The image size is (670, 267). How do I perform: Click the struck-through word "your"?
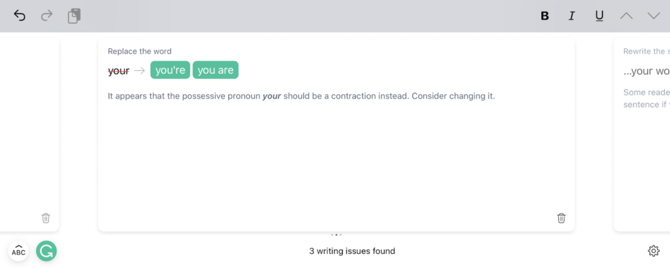click(118, 71)
